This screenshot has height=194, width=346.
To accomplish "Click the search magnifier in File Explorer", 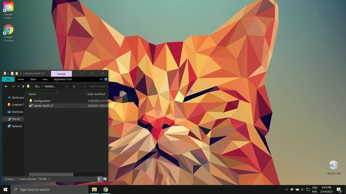I will 84,86.
